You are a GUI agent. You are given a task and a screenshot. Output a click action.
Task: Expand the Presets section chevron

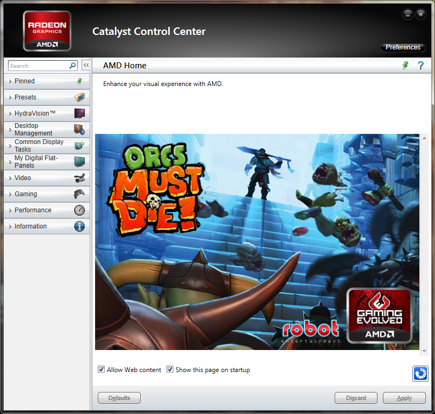[10, 97]
